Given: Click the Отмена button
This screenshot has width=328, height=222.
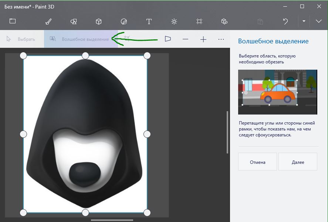Looking at the screenshot, I should pyautogui.click(x=257, y=162).
